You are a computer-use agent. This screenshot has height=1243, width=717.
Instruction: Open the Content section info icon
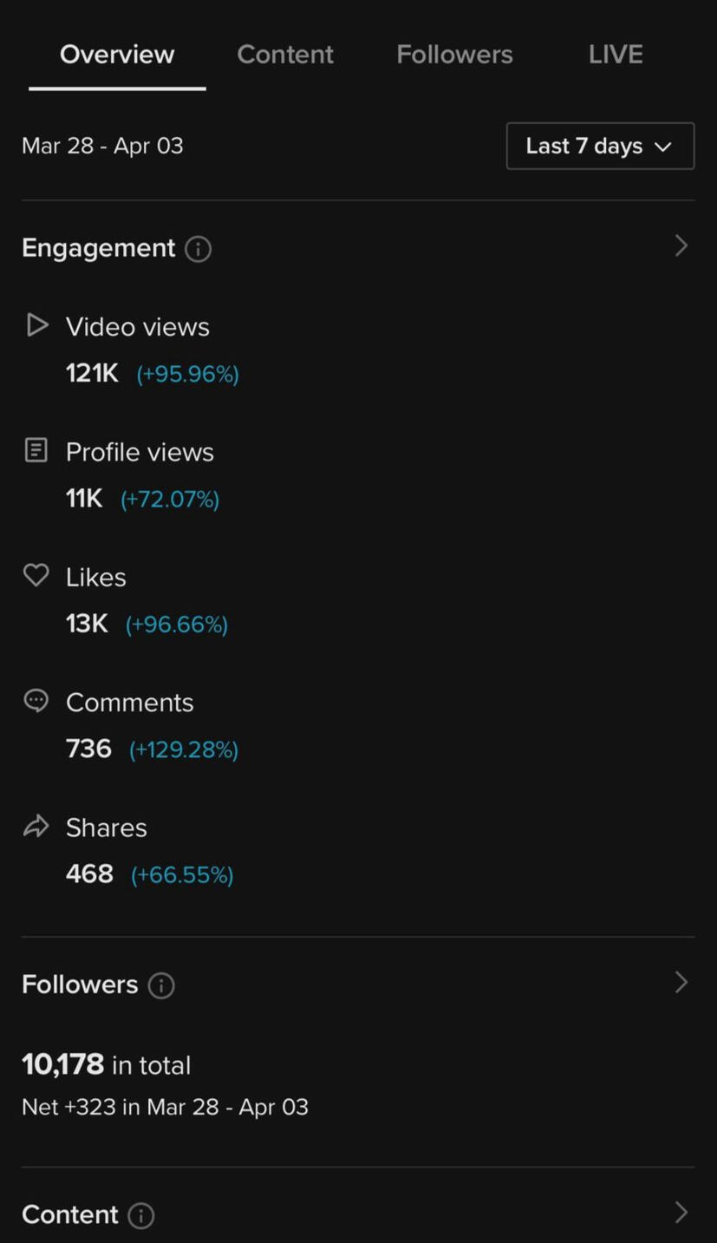pyautogui.click(x=141, y=1215)
